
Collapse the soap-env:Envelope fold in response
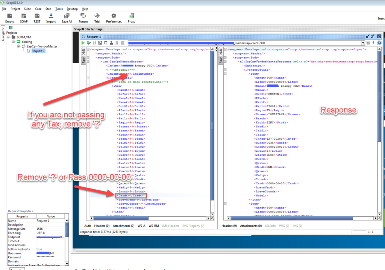click(x=225, y=49)
